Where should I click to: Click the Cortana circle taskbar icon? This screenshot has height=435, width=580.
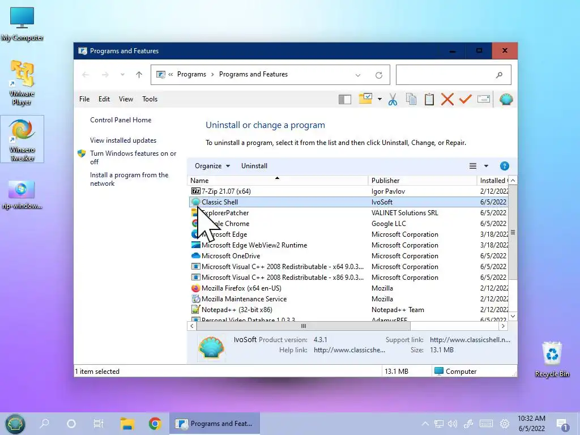(x=71, y=424)
